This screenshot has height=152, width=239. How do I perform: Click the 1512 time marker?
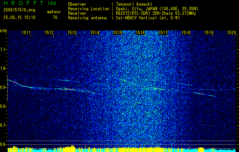(49, 32)
